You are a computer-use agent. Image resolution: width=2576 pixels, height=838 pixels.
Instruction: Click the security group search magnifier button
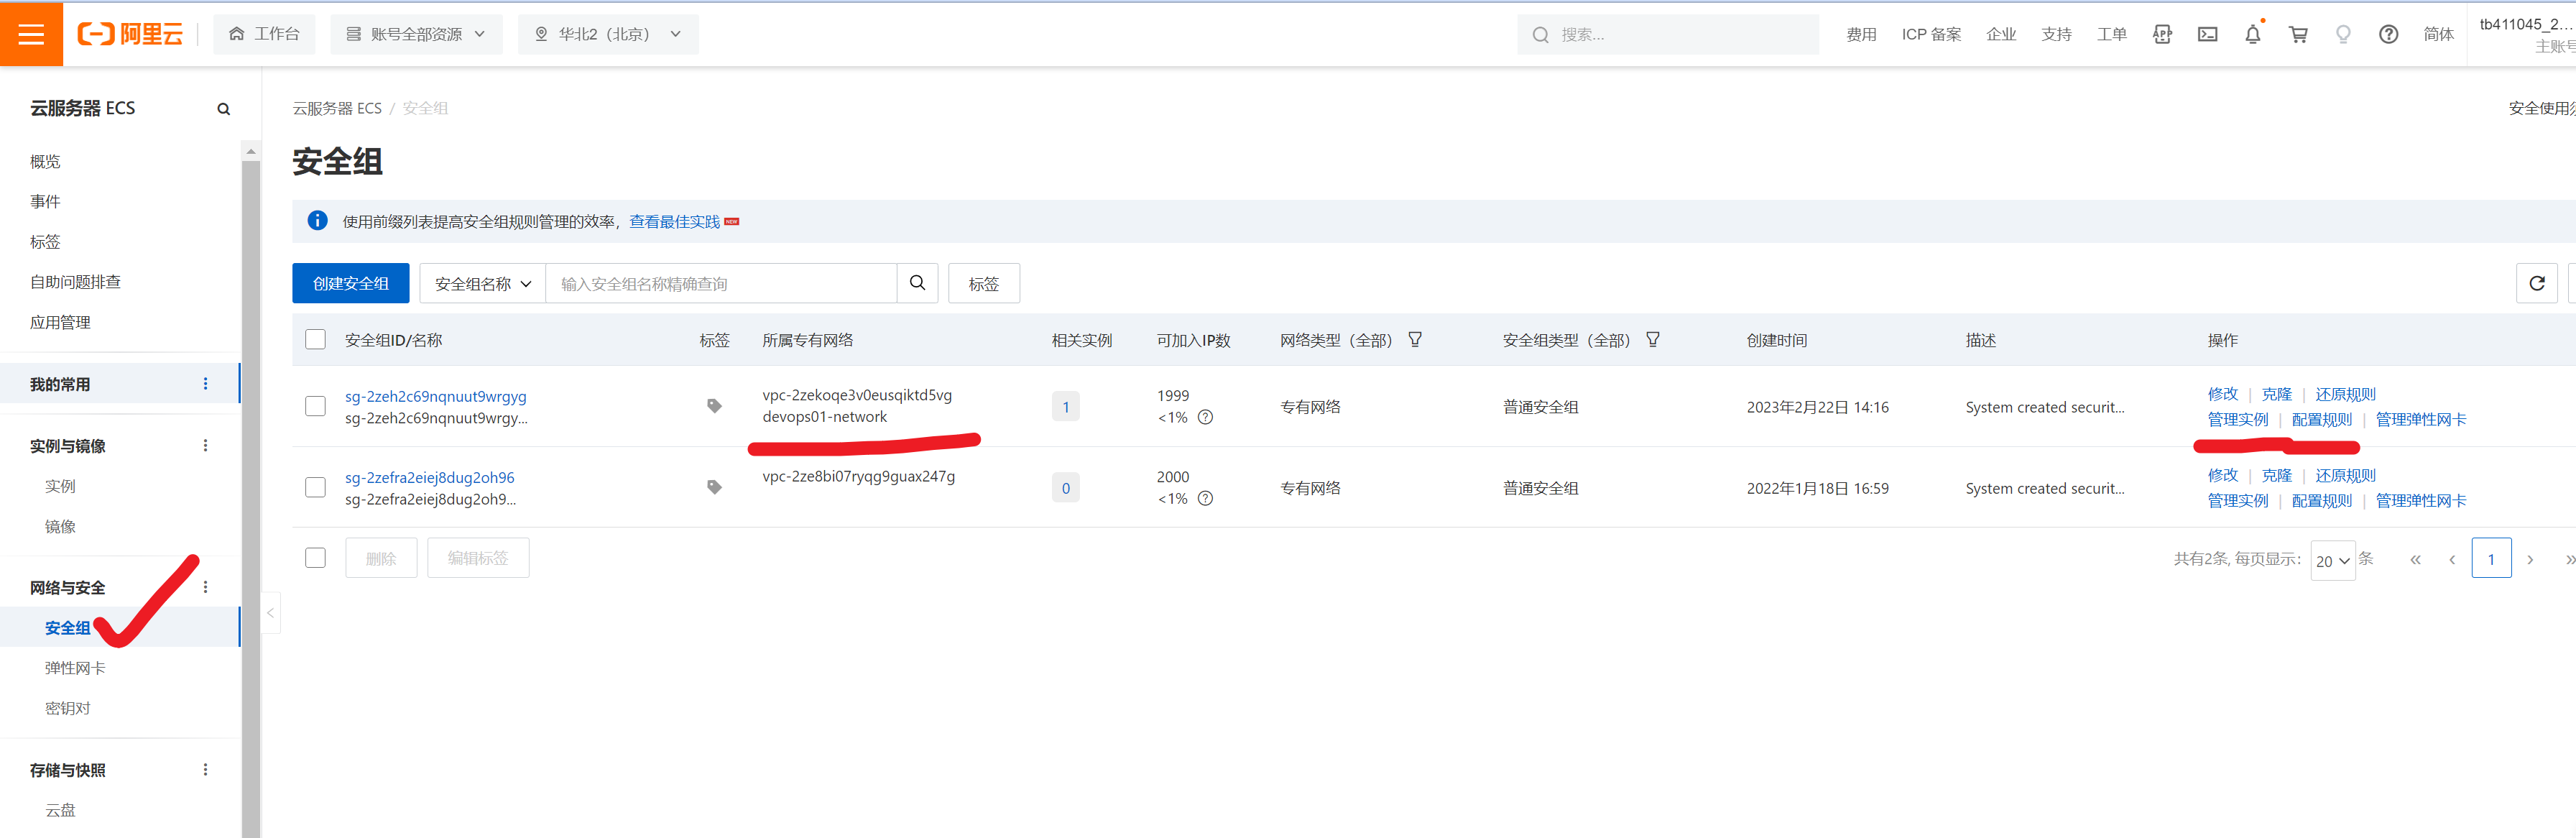(x=917, y=284)
